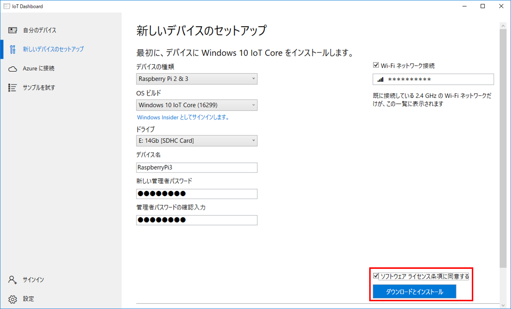Open 設定 from sidebar
Image resolution: width=511 pixels, height=309 pixels.
pyautogui.click(x=61, y=299)
